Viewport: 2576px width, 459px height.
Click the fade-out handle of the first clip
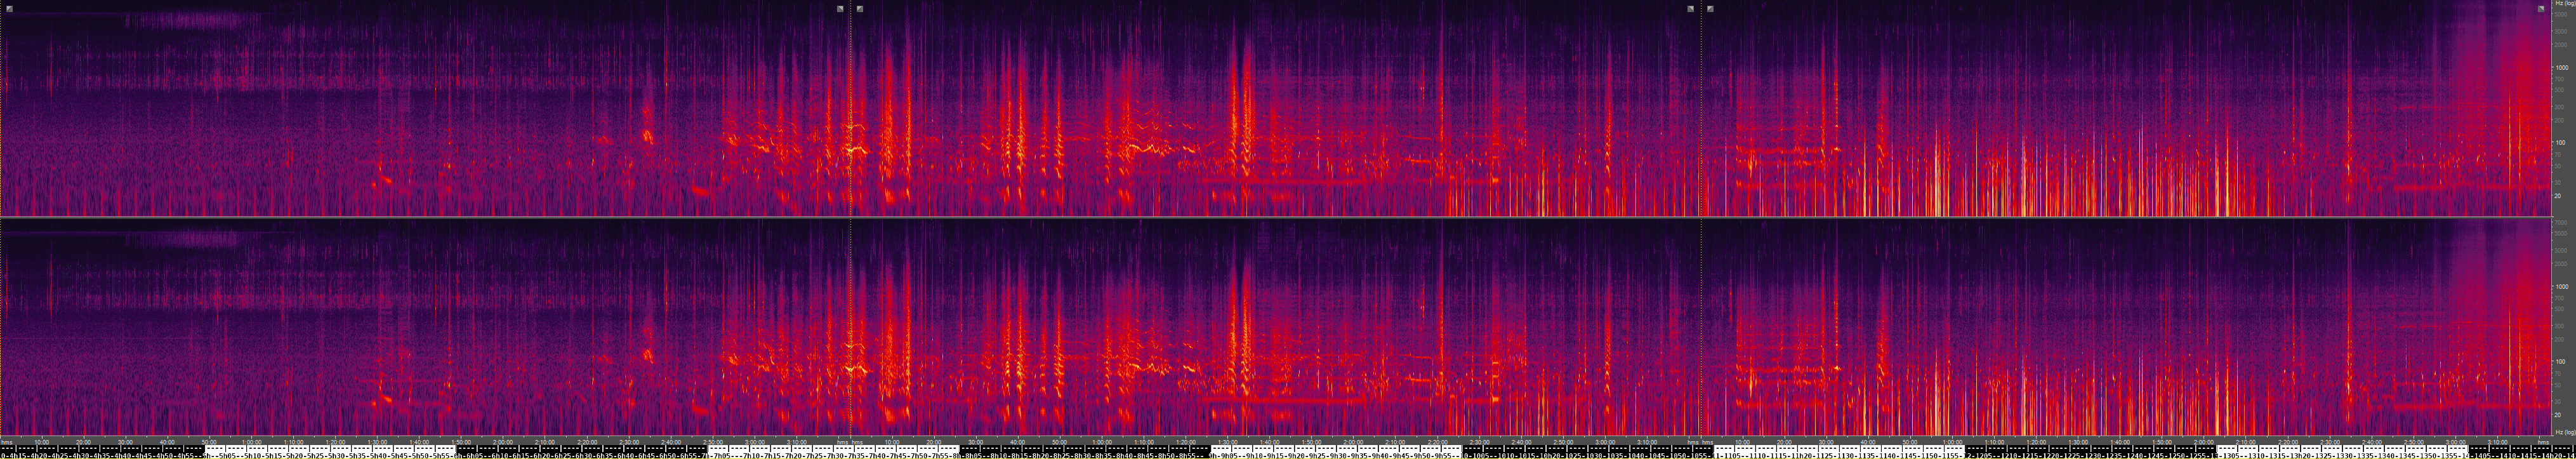(x=840, y=8)
